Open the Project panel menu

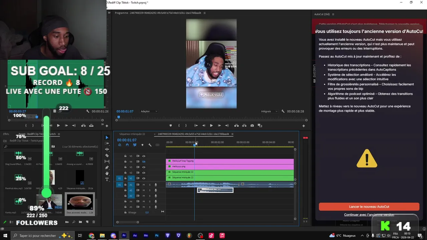(x=59, y=134)
